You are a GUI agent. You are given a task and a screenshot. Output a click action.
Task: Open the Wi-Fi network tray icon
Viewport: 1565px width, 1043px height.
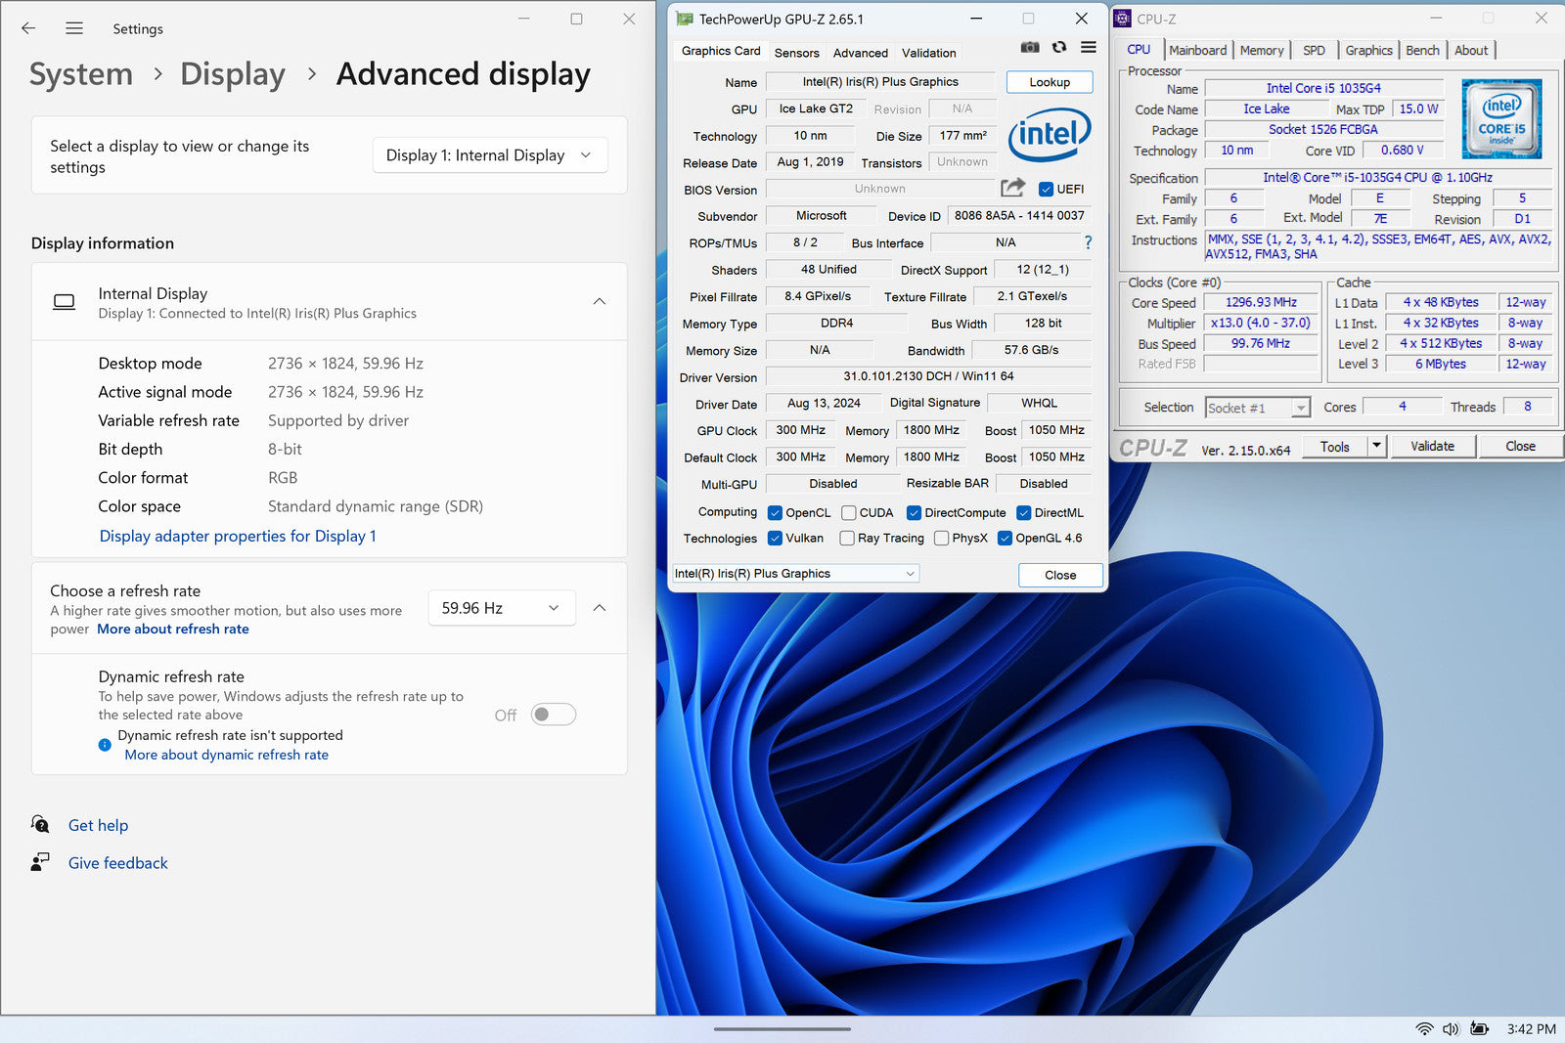tap(1425, 1029)
